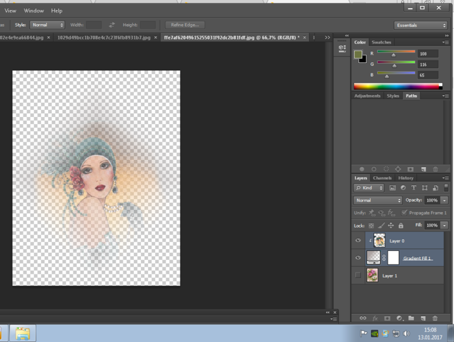Lock all layer attributes
Viewport: 454px width, 342px height.
point(401,226)
